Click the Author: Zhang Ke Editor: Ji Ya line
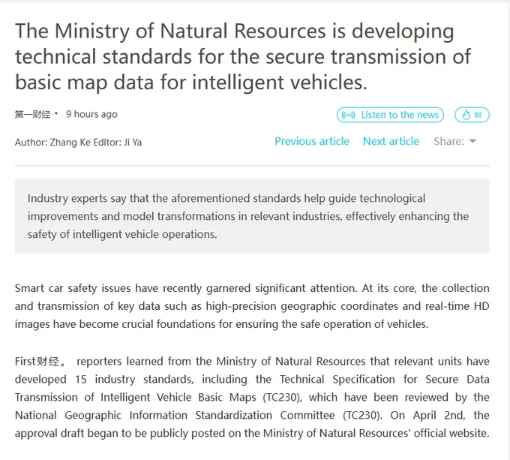510x460 pixels. [79, 142]
